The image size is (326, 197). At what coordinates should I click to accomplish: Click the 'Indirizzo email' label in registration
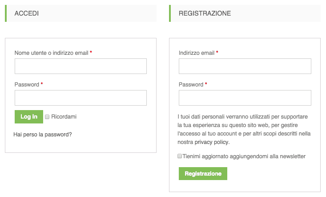coord(196,53)
